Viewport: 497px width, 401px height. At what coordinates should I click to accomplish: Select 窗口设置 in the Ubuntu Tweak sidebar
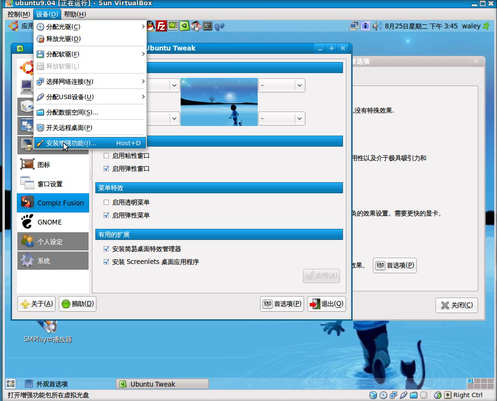tap(53, 184)
